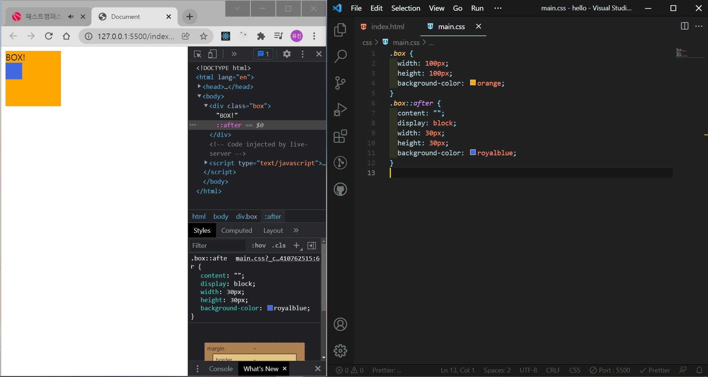Toggle computed styles sidebar pane
The height and width of the screenshot is (377, 708).
click(x=312, y=245)
